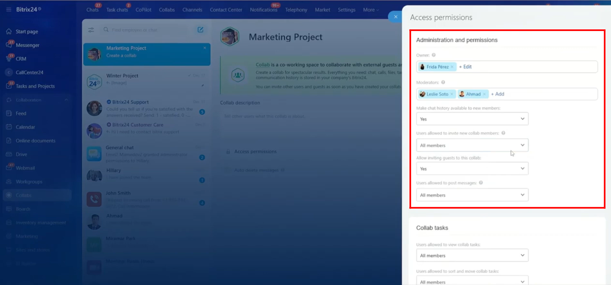The width and height of the screenshot is (611, 285).
Task: Switch to the Contact Center tab
Action: (226, 10)
